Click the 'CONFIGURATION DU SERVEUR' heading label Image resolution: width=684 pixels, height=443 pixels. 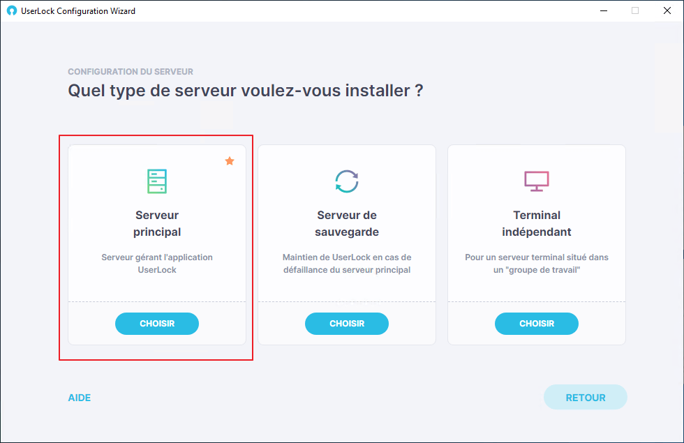[131, 71]
